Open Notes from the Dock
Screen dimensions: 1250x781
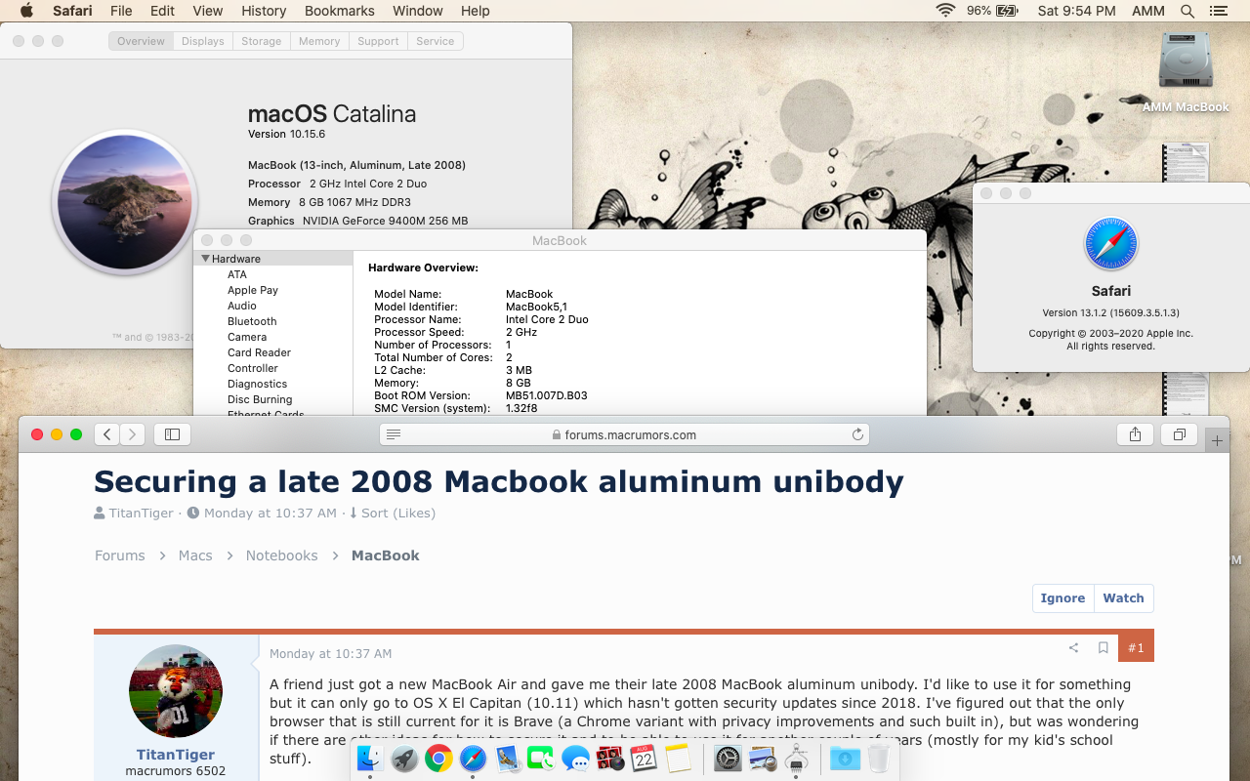pos(678,758)
